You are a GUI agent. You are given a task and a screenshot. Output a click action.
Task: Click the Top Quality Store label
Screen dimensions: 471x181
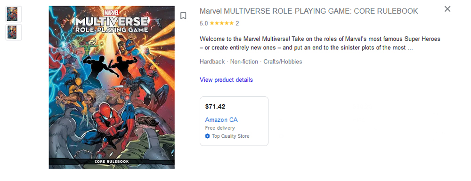[231, 136]
